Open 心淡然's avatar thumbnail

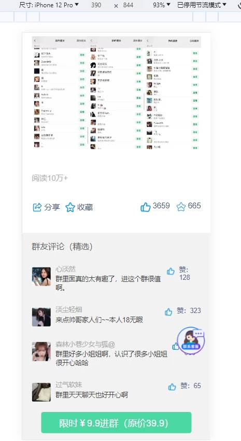pos(41,277)
